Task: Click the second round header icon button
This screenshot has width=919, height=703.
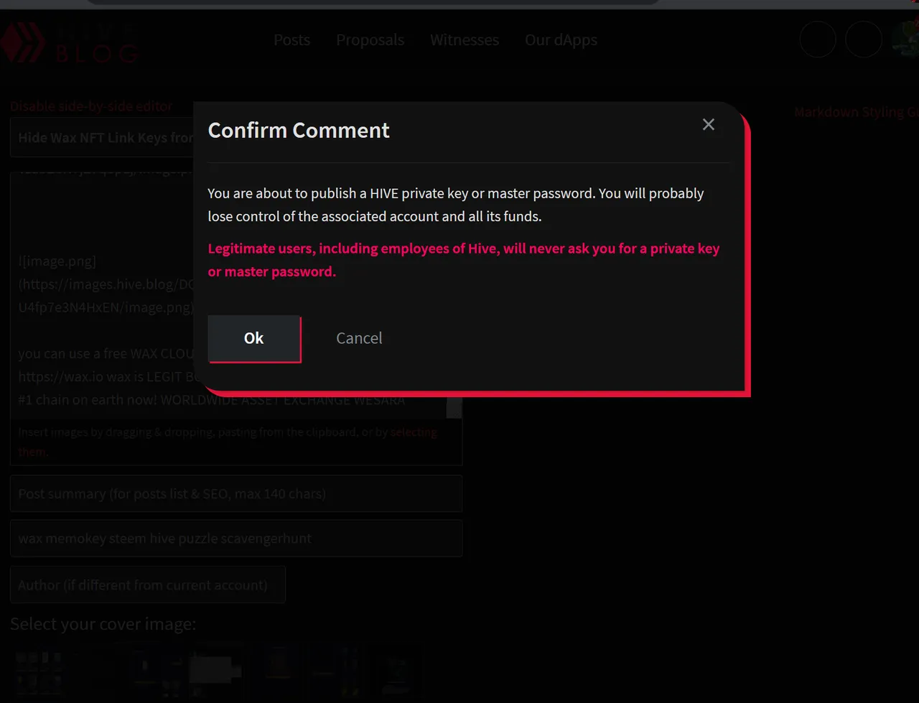Action: click(864, 39)
